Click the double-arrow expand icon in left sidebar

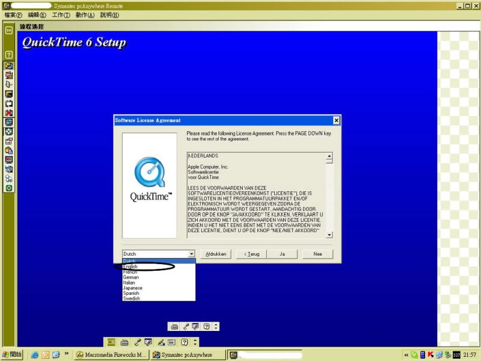(9, 30)
